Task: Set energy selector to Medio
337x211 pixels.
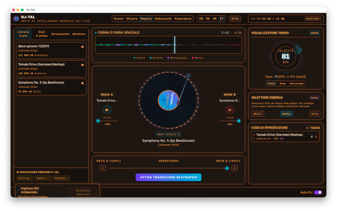Action: click(x=286, y=114)
